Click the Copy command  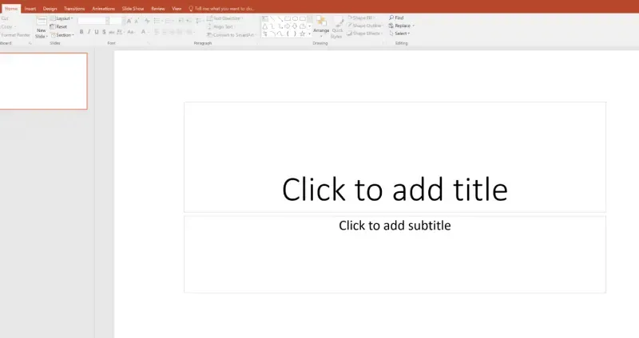[x=6, y=26]
